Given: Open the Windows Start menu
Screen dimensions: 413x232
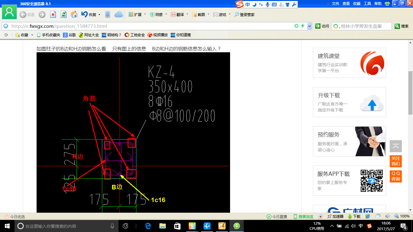Looking at the screenshot, I should coord(7,226).
